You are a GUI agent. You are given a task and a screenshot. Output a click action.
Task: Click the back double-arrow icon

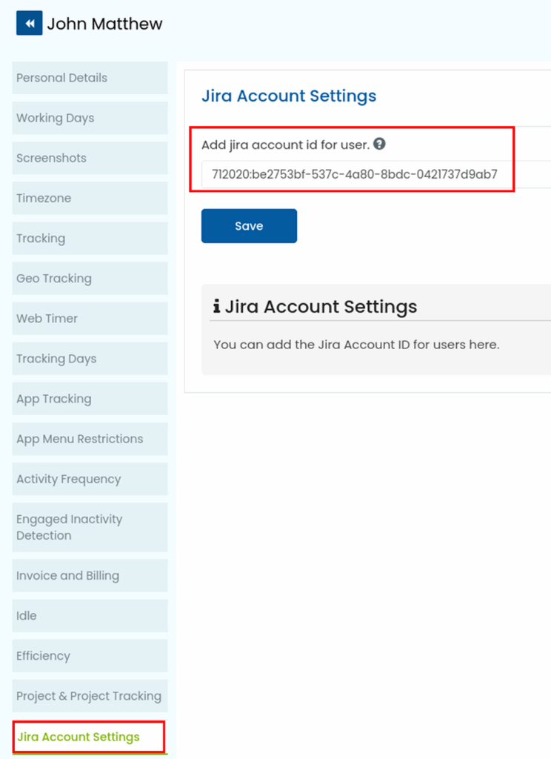[30, 24]
